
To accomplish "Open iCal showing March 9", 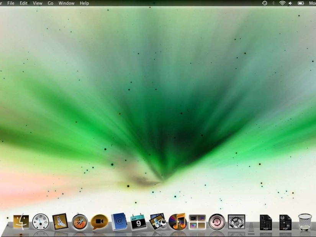I will [138, 222].
